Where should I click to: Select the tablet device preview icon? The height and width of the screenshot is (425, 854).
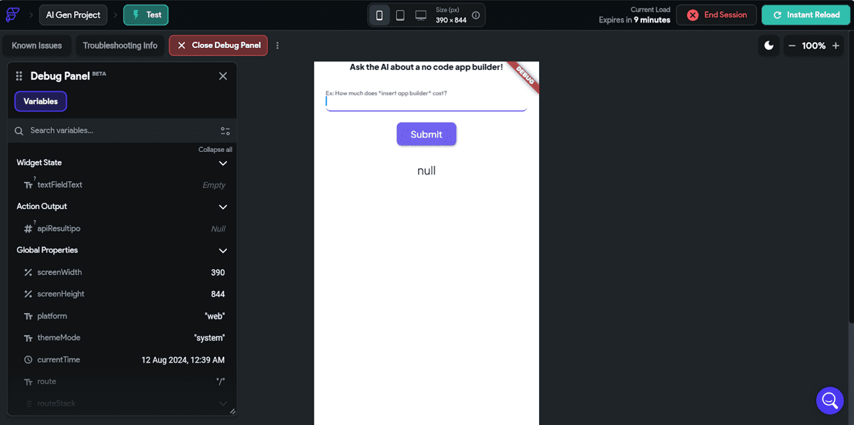point(400,14)
